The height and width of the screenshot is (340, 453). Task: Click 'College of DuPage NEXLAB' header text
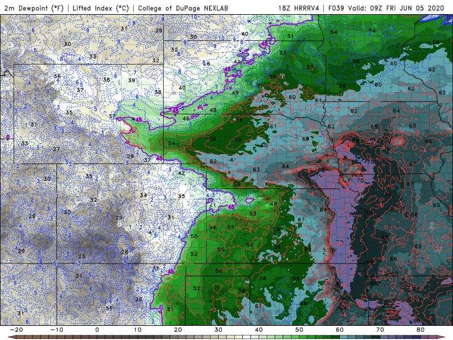pyautogui.click(x=183, y=8)
